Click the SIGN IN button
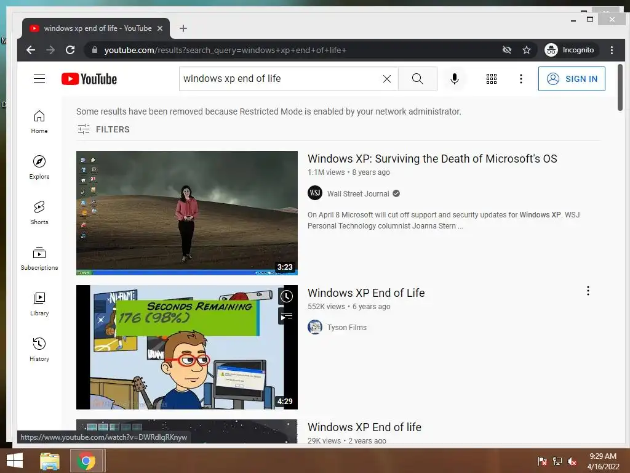This screenshot has width=630, height=473. [x=572, y=79]
